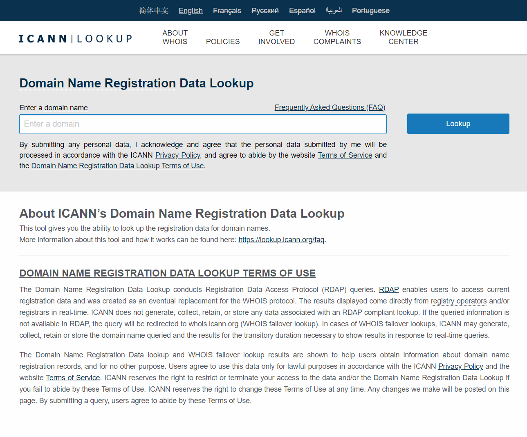Switch language to Русский
This screenshot has width=527, height=437.
265,11
